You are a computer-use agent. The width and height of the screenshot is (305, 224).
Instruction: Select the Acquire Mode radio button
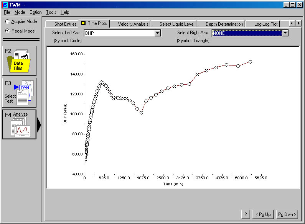[7, 22]
